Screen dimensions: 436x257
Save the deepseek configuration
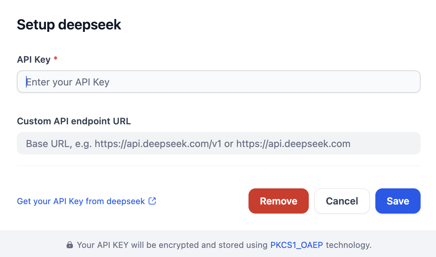tap(397, 201)
